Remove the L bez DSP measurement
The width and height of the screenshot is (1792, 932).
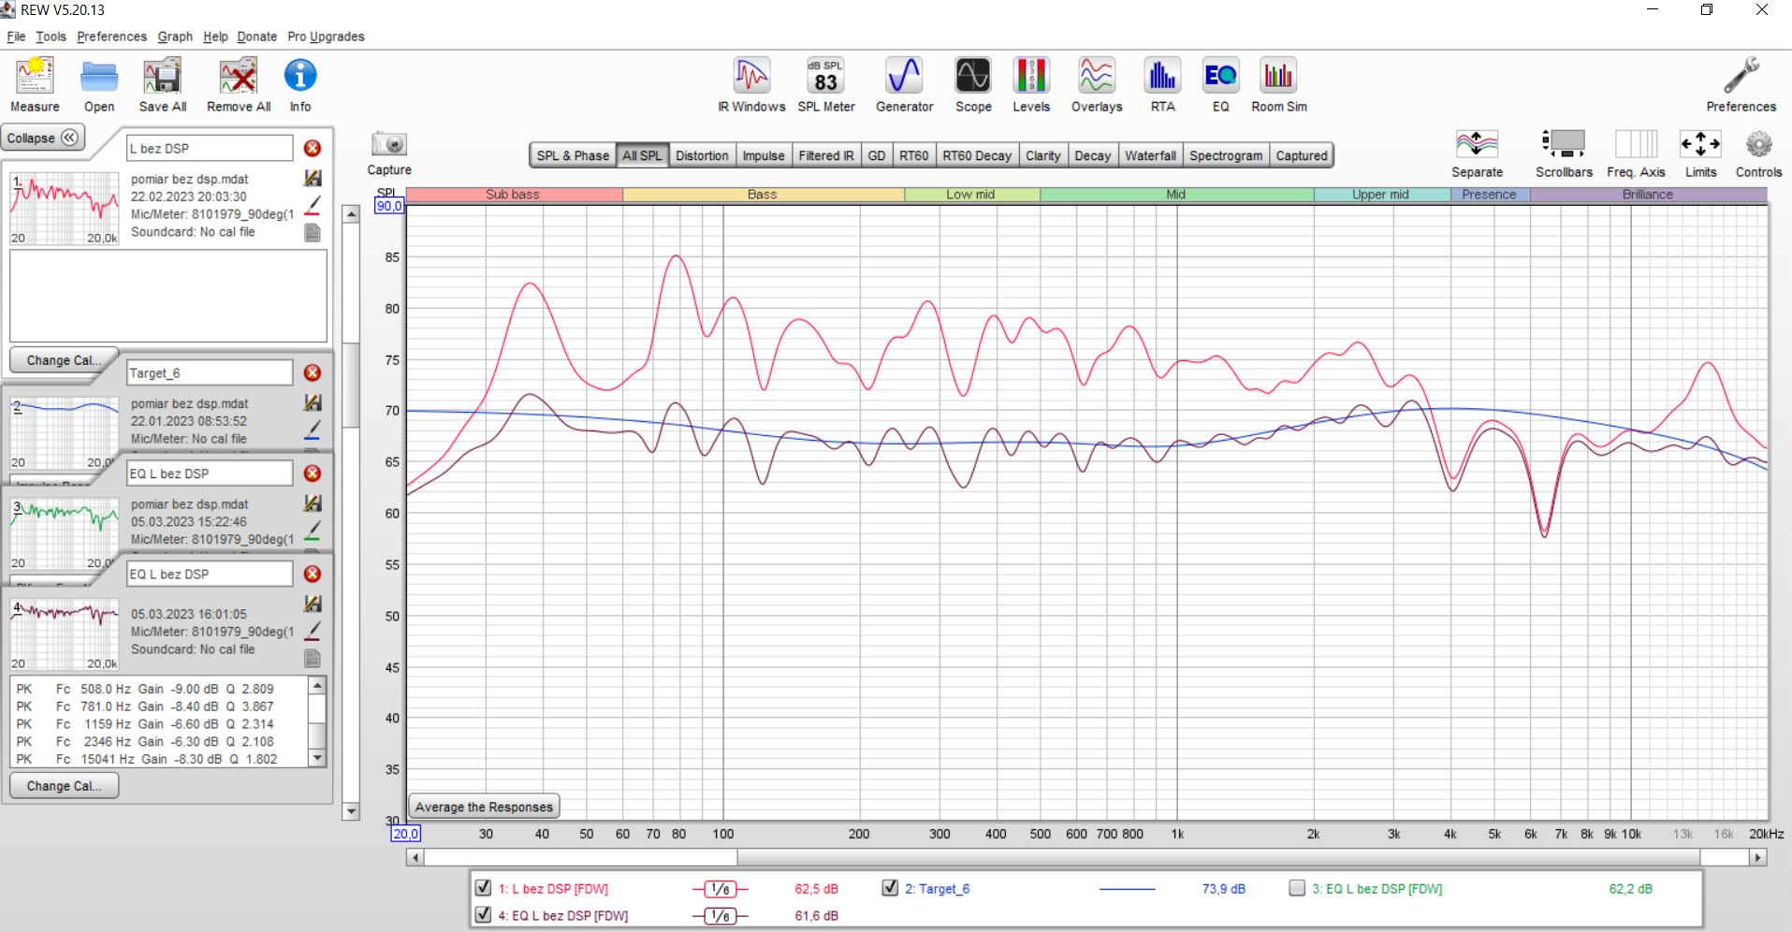coord(313,148)
